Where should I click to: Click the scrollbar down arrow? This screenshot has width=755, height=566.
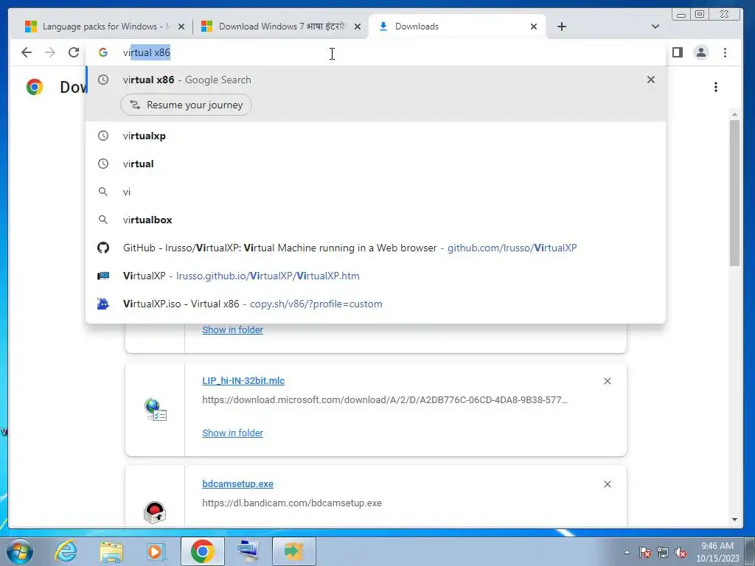[734, 520]
